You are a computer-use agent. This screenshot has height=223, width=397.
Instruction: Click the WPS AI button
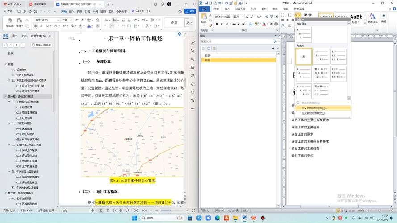coord(138,12)
